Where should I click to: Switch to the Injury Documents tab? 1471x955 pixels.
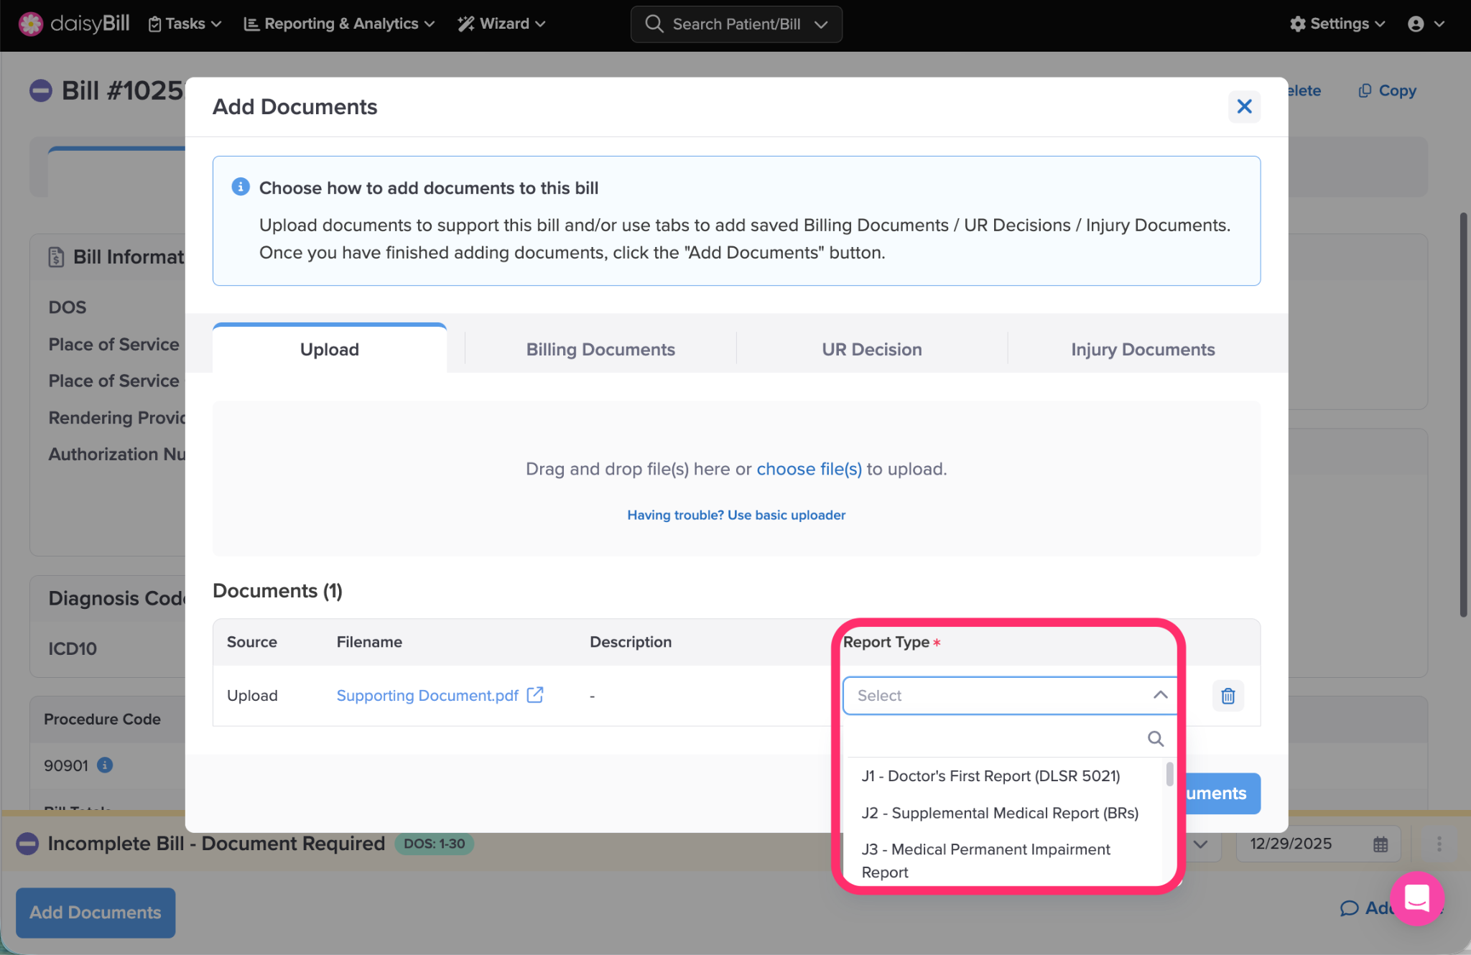pyautogui.click(x=1143, y=350)
